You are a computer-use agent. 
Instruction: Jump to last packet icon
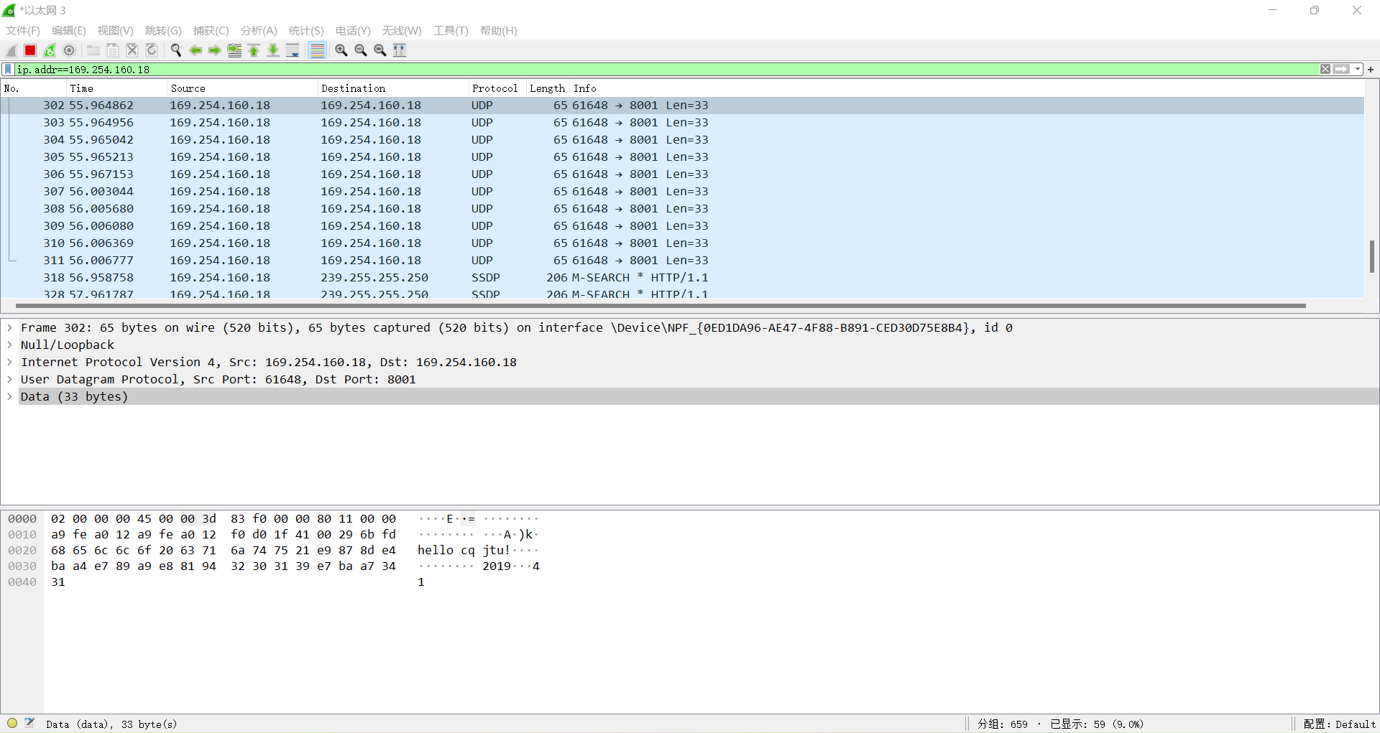click(273, 50)
